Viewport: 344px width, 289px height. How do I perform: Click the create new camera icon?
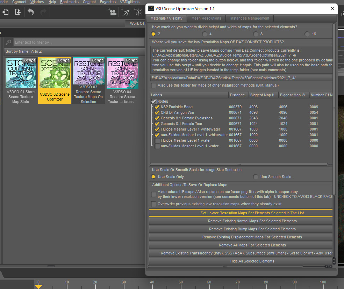click(112, 12)
